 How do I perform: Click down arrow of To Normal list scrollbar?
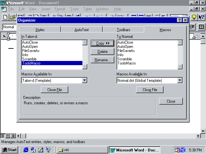180,67
